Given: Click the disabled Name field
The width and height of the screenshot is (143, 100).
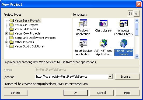Looking at the screenshot, I should click(x=87, y=70).
